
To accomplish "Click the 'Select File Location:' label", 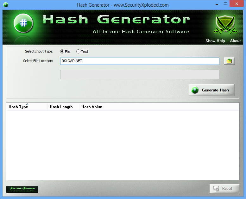I will pos(38,61).
